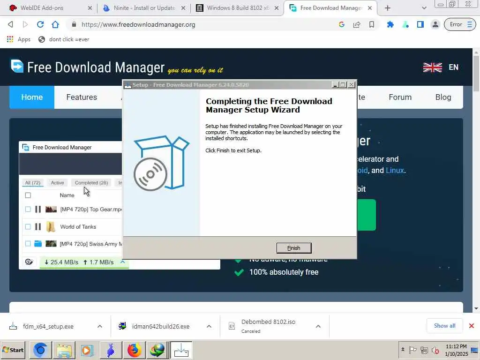This screenshot has height=360, width=480.
Task: Toggle the browser side panel icon
Action: (420, 24)
